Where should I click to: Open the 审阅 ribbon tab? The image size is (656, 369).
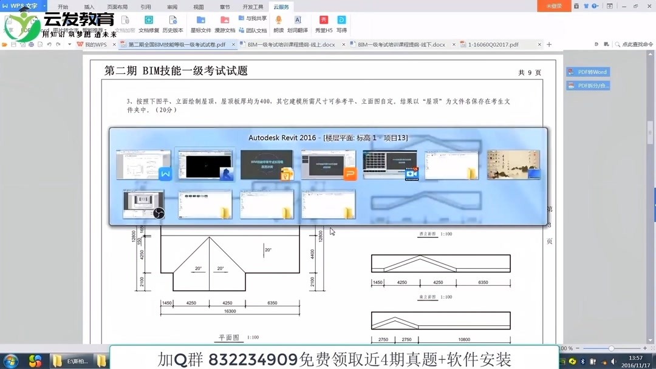[x=171, y=7]
